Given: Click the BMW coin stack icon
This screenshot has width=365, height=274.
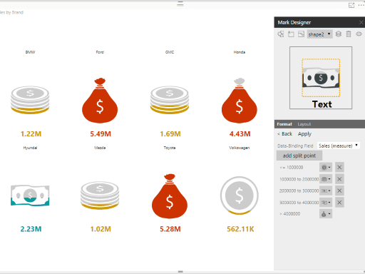Looking at the screenshot, I should tap(30, 100).
